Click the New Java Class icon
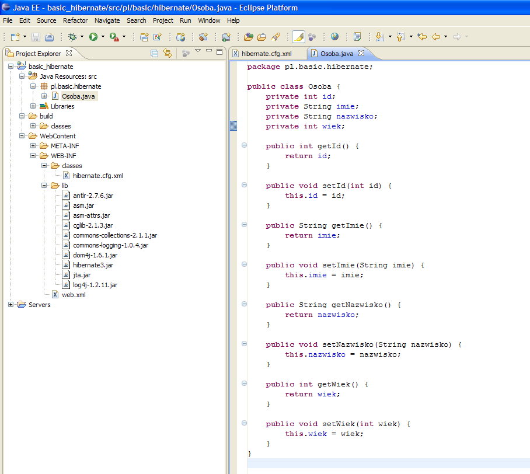 coord(158,37)
